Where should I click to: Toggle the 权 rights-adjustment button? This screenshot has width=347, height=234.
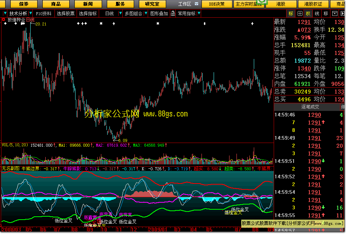click(308, 14)
